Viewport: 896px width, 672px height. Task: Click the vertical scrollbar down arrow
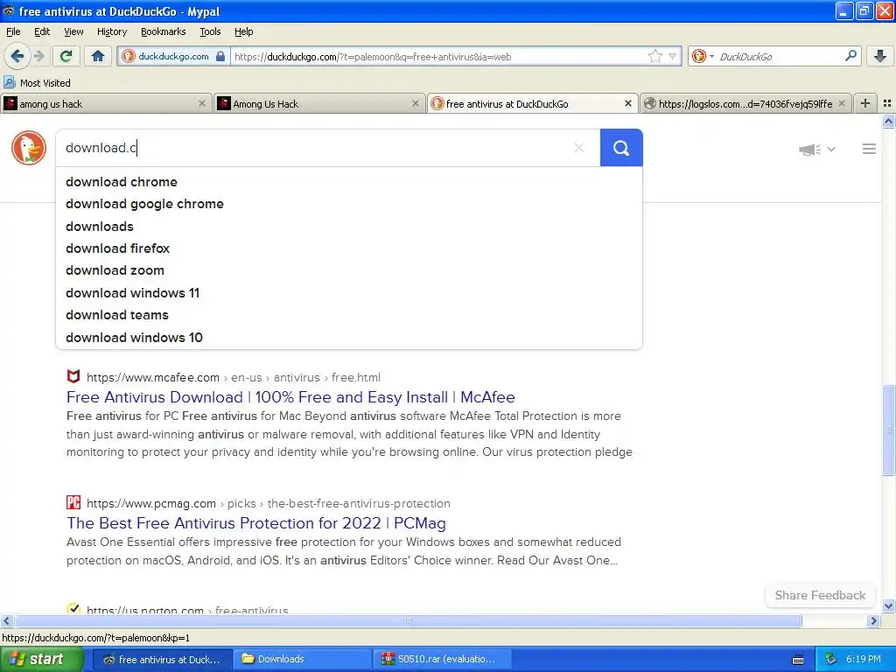tap(888, 605)
